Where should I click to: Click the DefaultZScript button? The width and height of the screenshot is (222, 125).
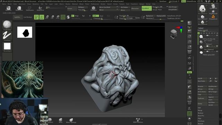coord(191,1)
